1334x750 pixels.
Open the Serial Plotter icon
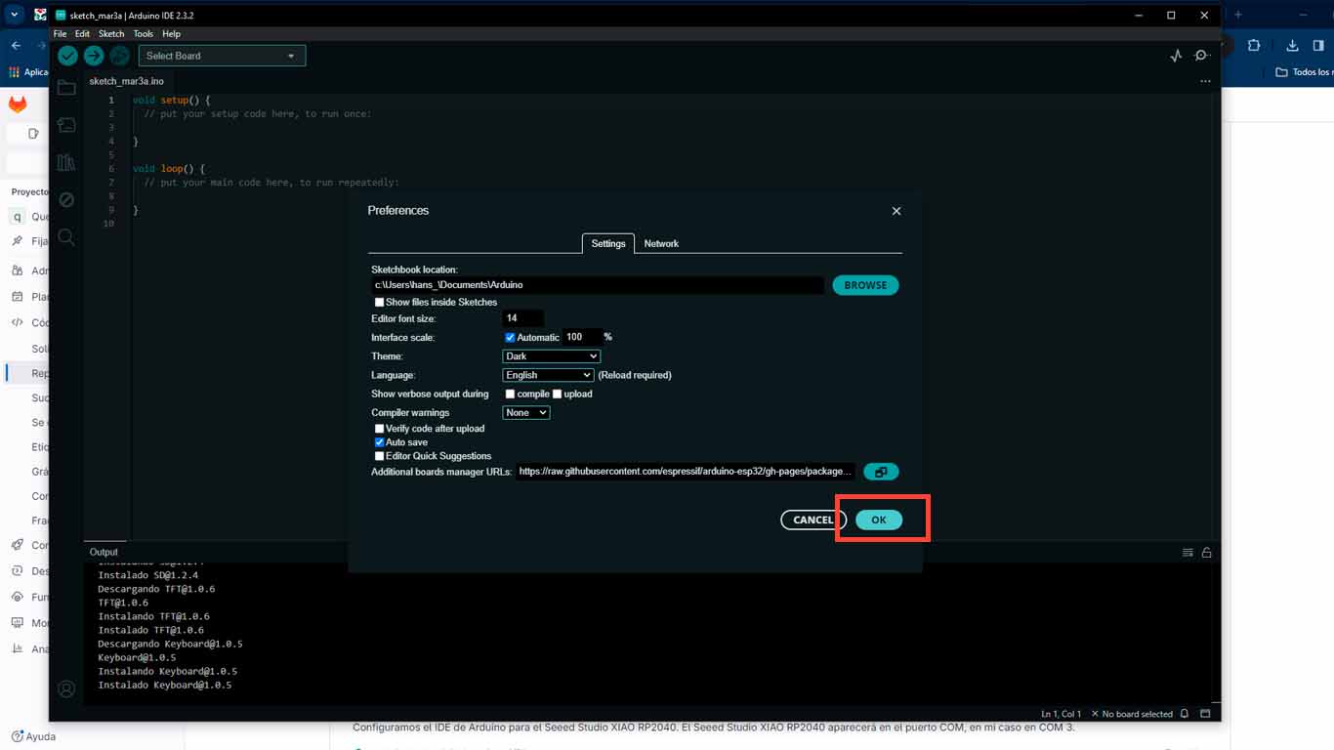(1176, 56)
